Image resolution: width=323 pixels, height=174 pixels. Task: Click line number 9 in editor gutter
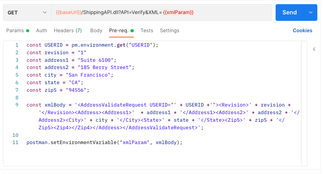[x=16, y=105]
